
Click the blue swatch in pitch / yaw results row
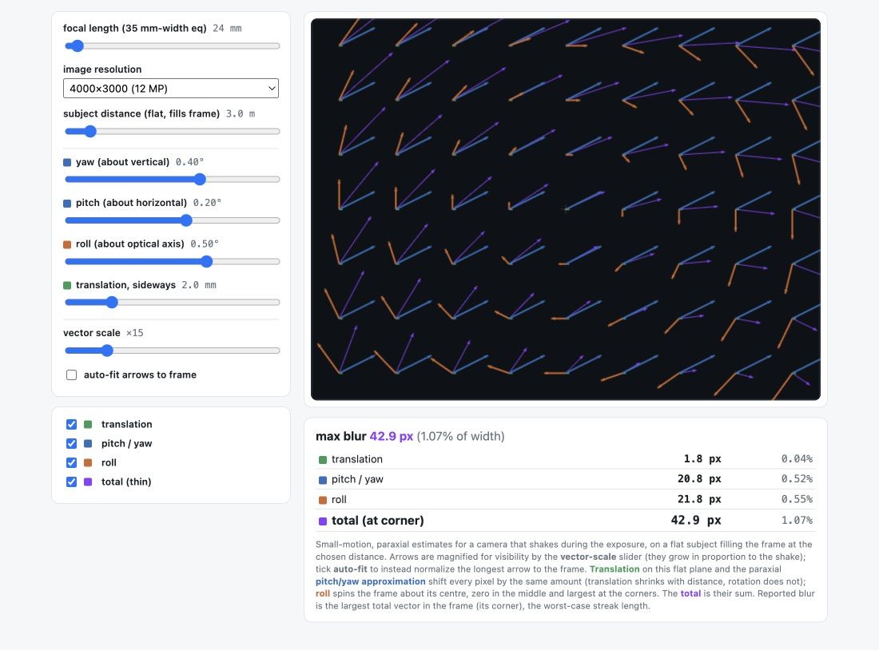(323, 480)
